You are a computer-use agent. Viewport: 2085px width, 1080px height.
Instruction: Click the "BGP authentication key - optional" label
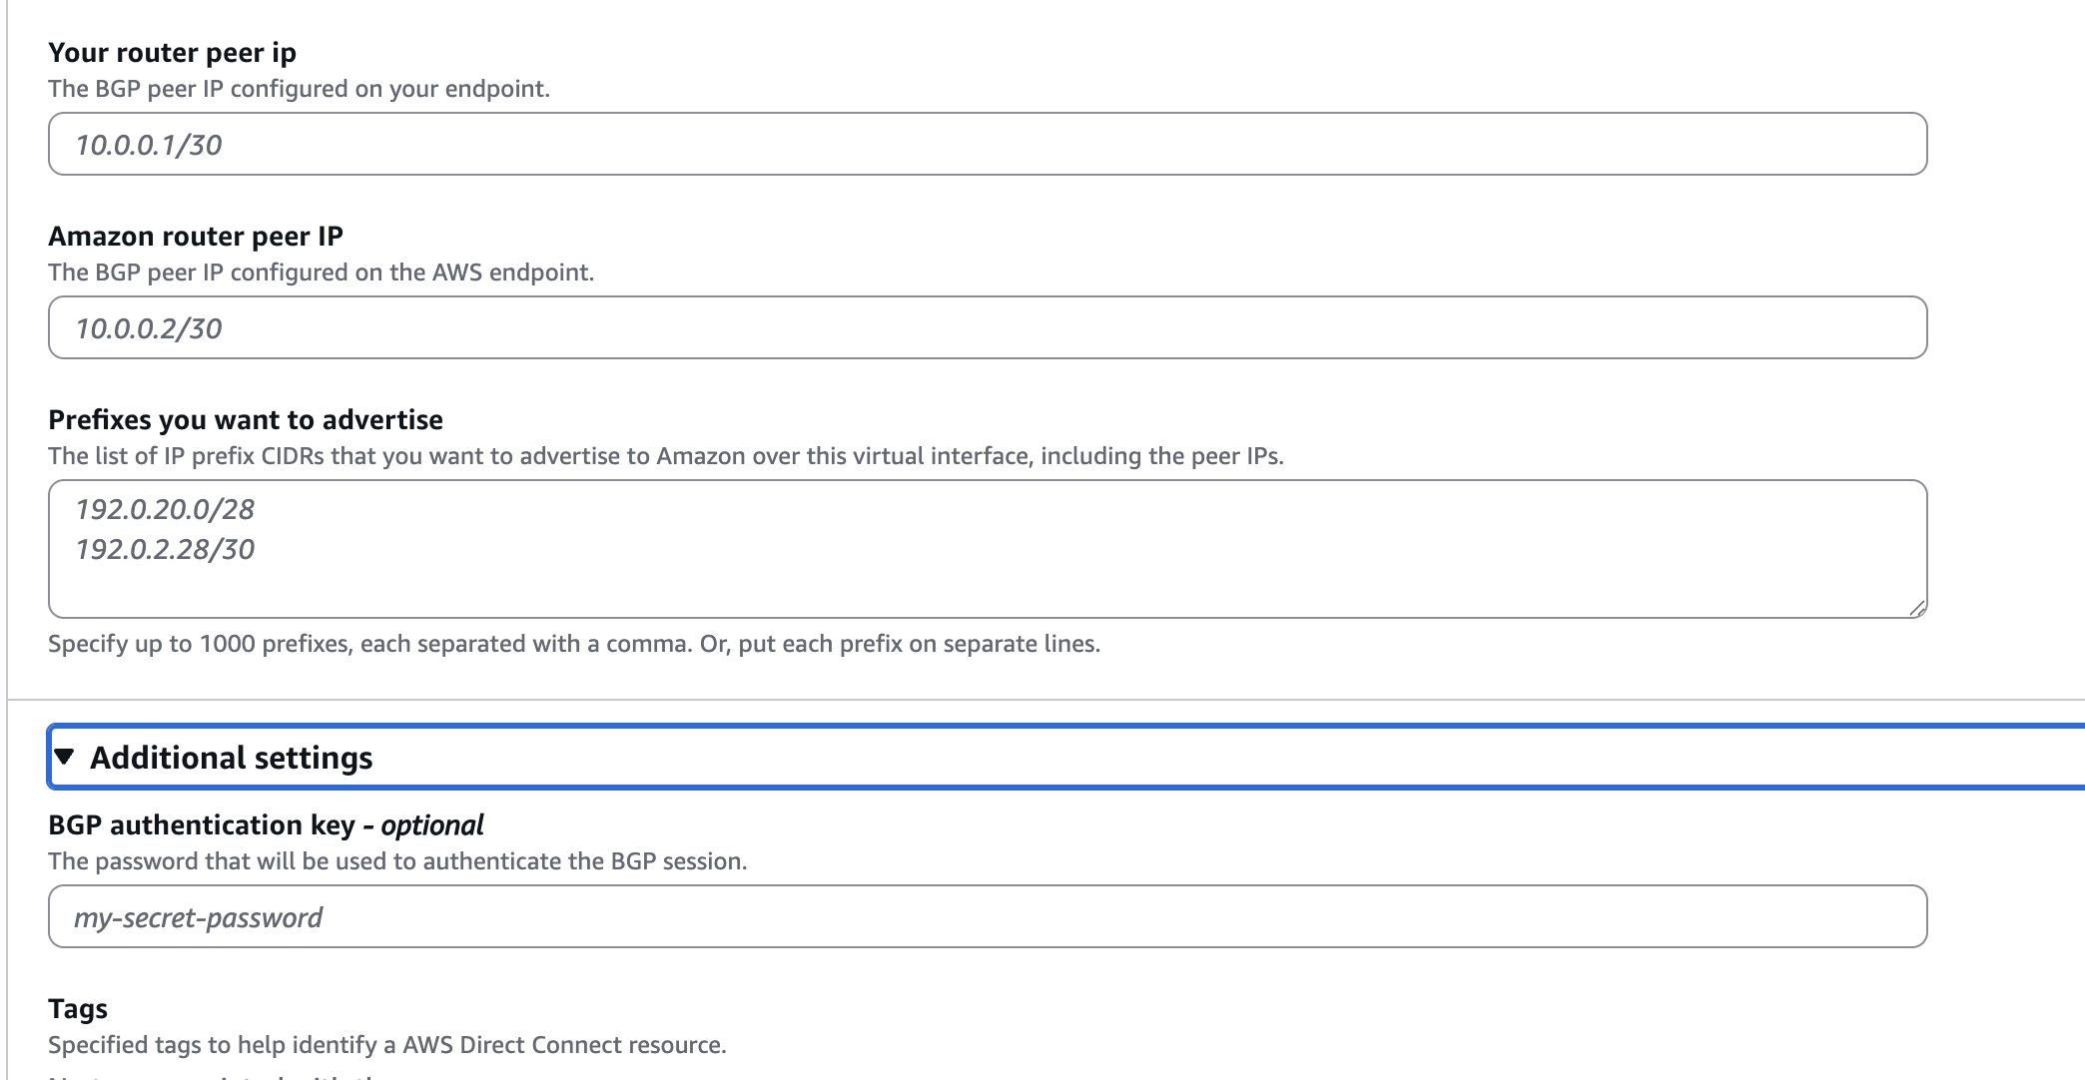[x=266, y=824]
